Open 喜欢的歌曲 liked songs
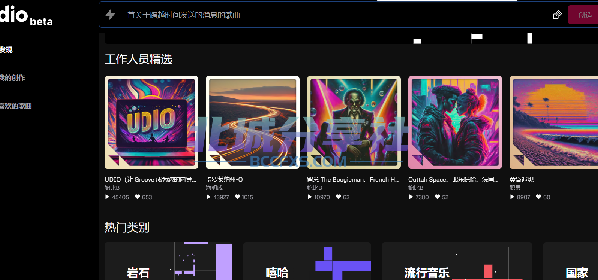The height and width of the screenshot is (280, 598). (16, 106)
